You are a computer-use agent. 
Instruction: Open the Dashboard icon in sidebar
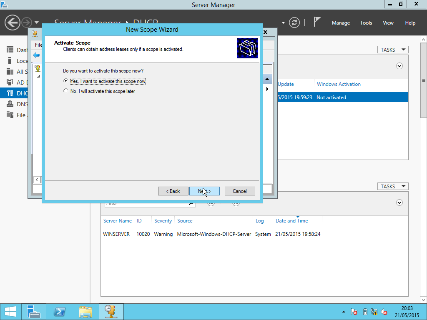[10, 50]
